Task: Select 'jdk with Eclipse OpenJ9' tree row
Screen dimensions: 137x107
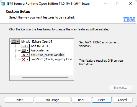Action: (x=37, y=41)
